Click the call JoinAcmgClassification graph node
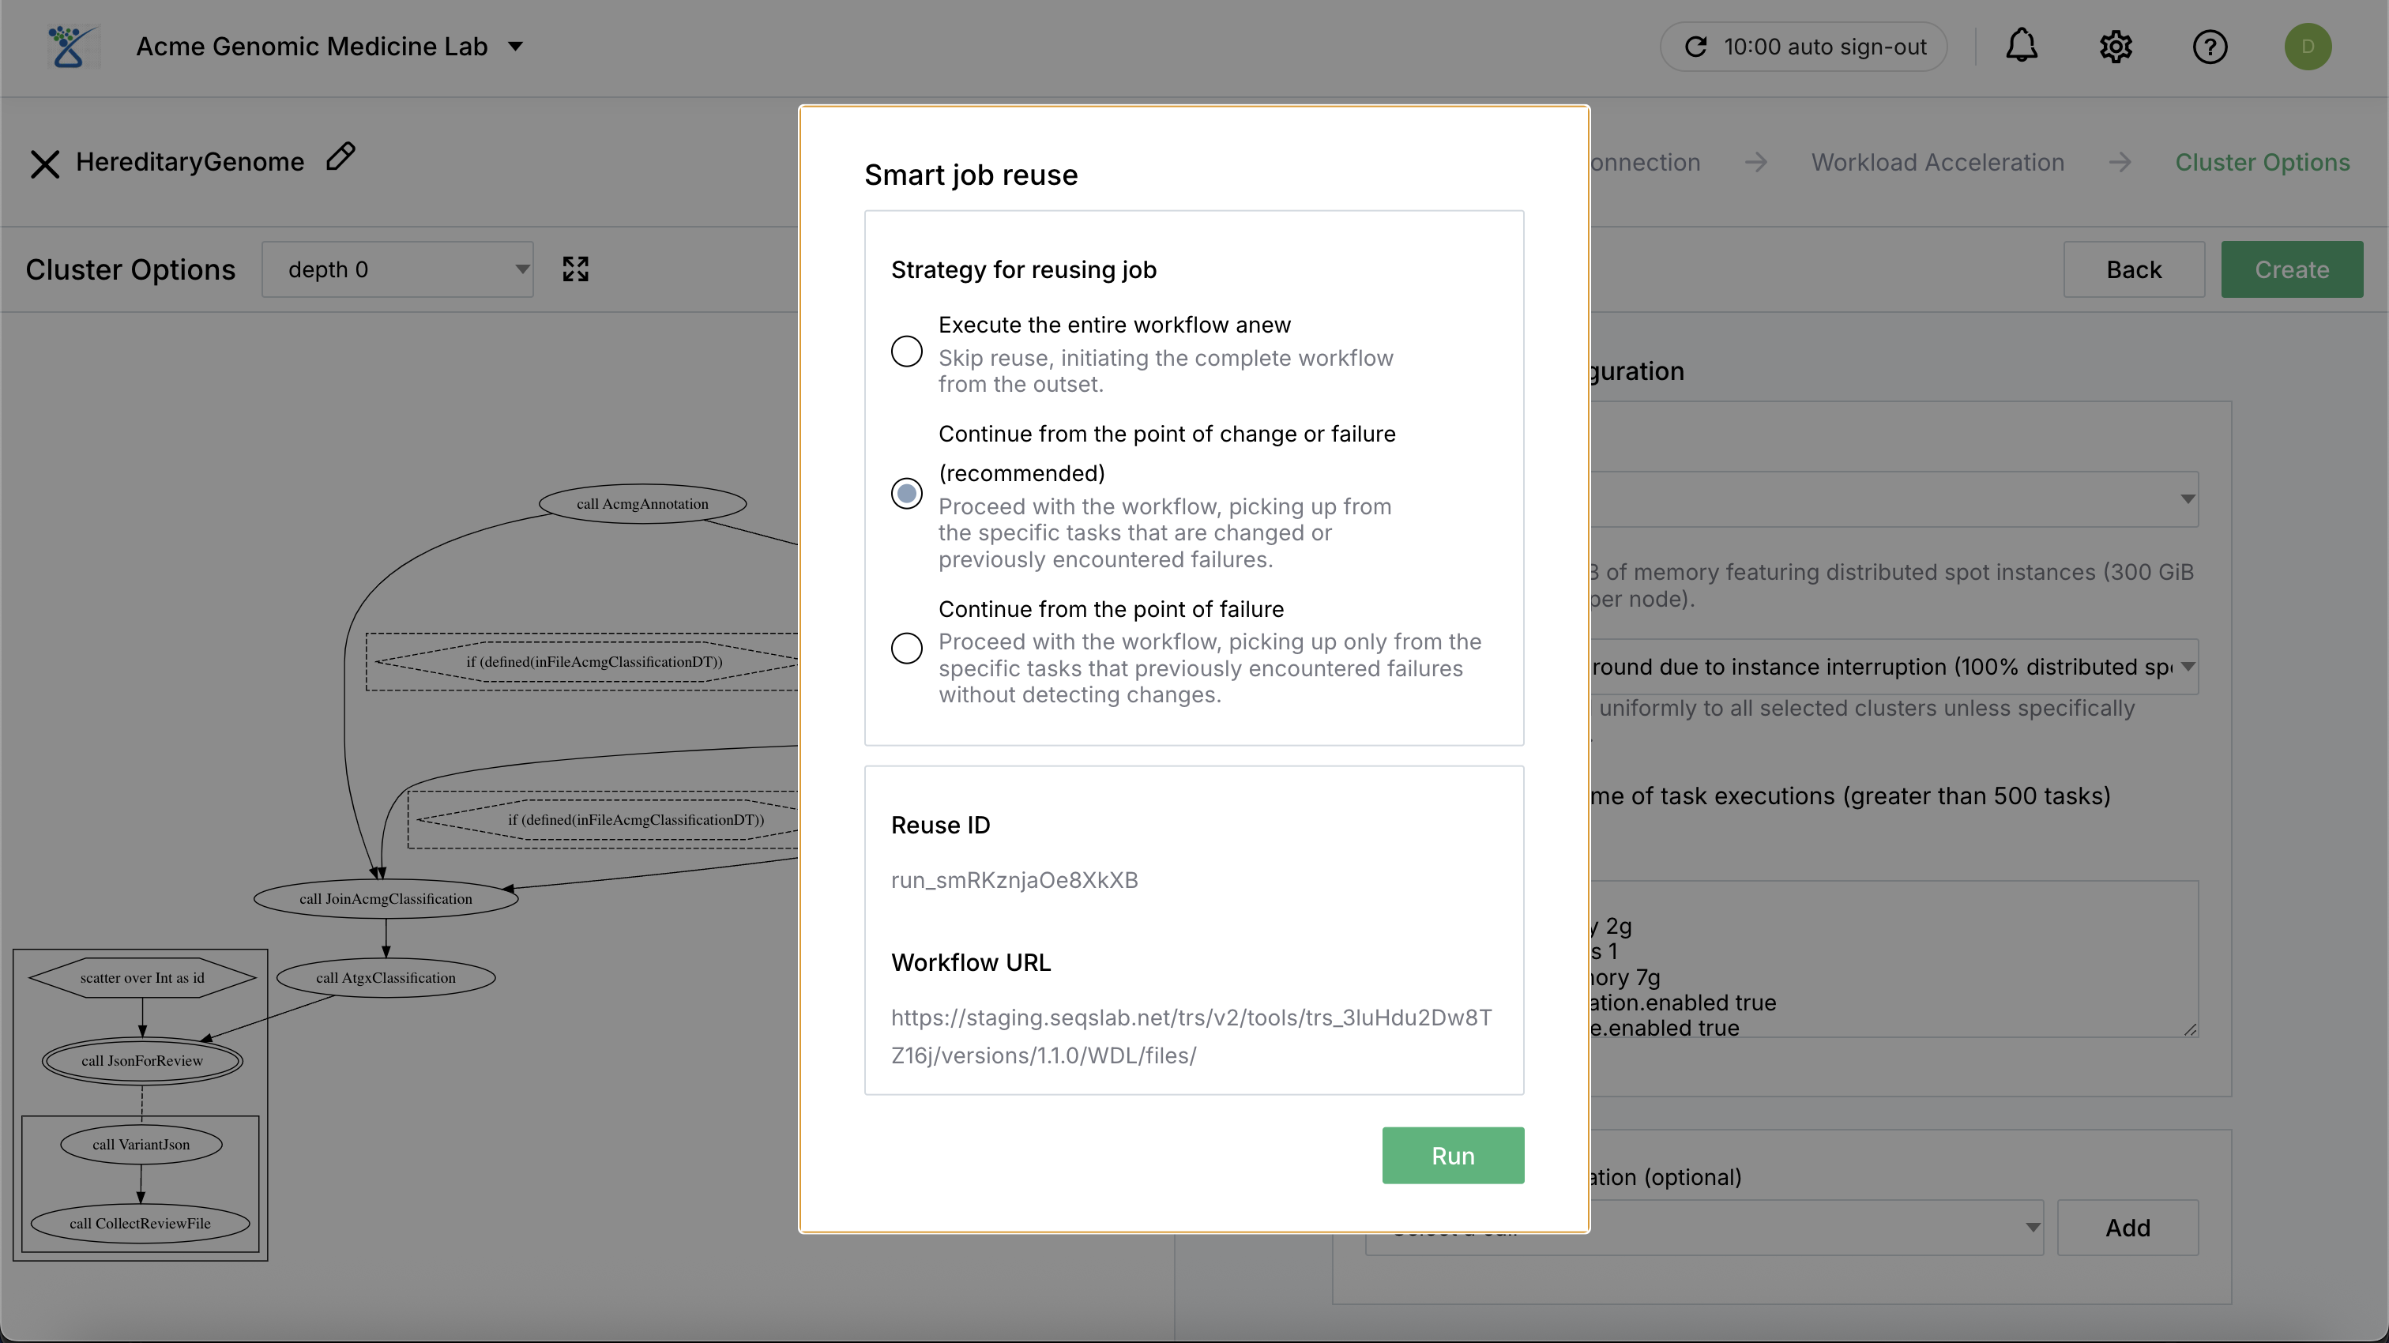2389x1343 pixels. pos(386,899)
